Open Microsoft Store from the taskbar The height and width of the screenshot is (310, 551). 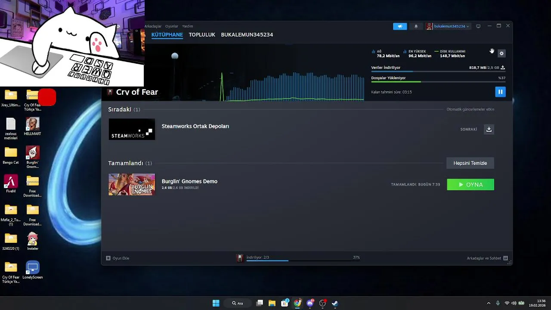point(285,303)
